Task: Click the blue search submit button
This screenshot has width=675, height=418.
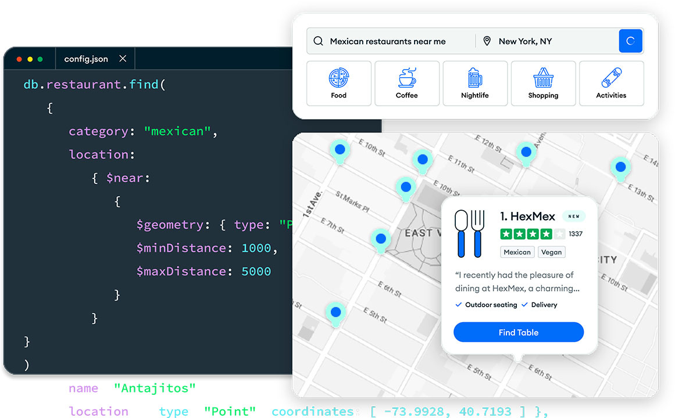Action: 630,41
